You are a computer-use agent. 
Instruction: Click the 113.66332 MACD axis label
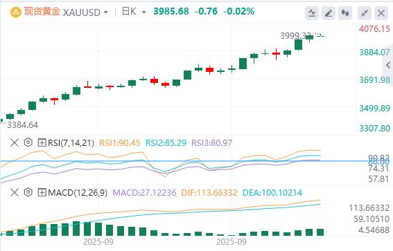[x=369, y=207]
